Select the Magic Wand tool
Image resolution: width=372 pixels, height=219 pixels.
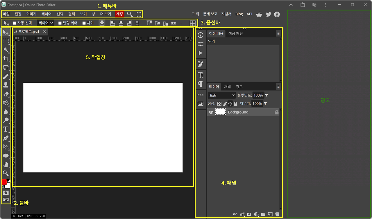pyautogui.click(x=6, y=50)
